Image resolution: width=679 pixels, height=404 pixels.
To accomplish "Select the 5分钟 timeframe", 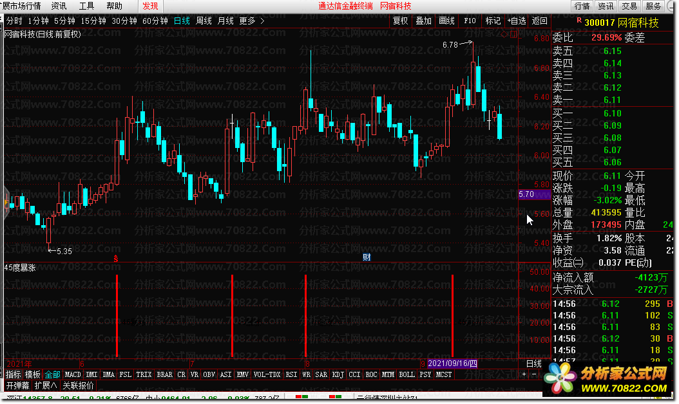I will 64,21.
